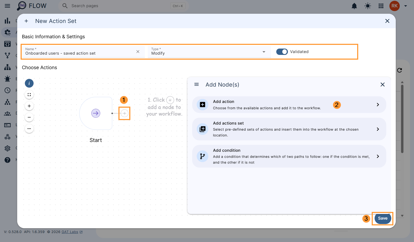Toggle the light/dark theme sun icon
414x242 pixels.
[368, 6]
